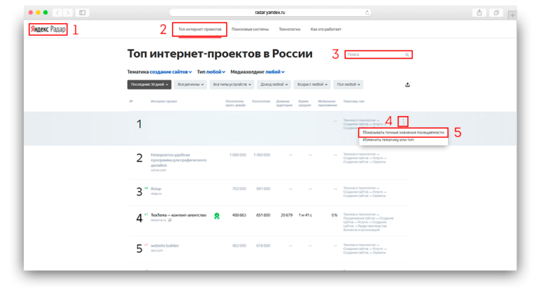Choose Изменить тематику или тип in menu
The image size is (541, 297).
(388, 140)
